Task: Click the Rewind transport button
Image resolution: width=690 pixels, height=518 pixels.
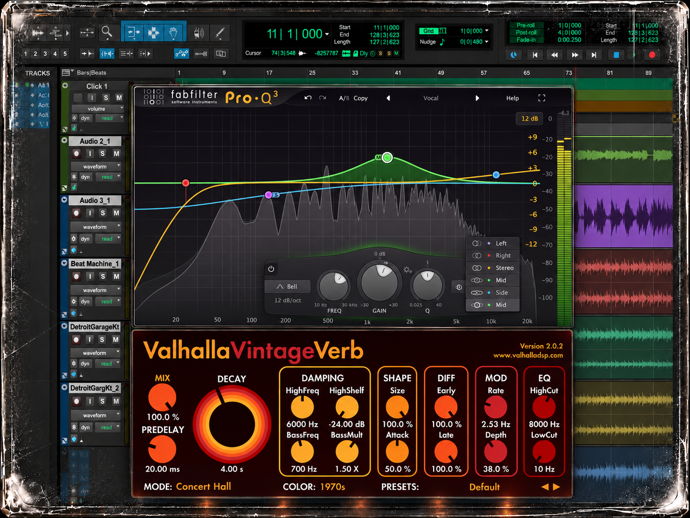Action: pyautogui.click(x=555, y=55)
